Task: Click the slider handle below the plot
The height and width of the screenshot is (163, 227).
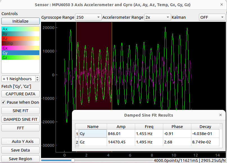Action: [x=73, y=160]
